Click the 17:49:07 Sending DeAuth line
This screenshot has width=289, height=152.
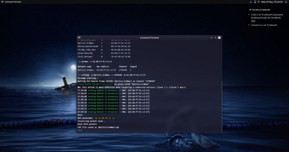click(x=113, y=94)
